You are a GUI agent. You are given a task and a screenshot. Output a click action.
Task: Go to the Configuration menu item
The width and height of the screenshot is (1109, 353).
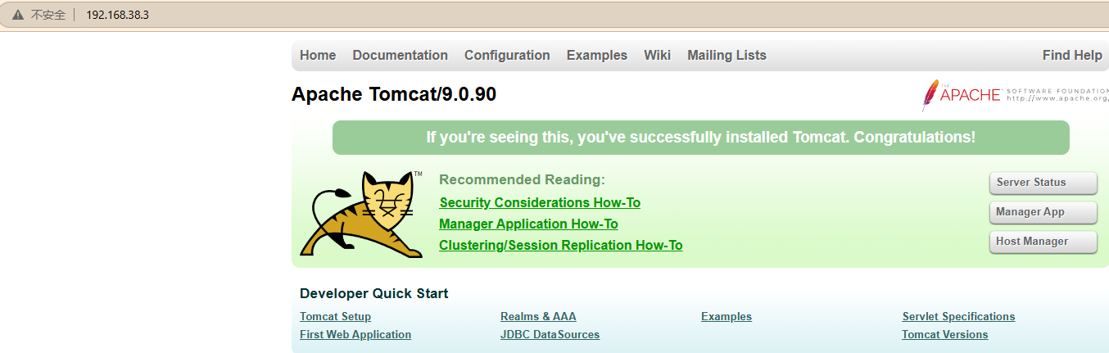(507, 56)
